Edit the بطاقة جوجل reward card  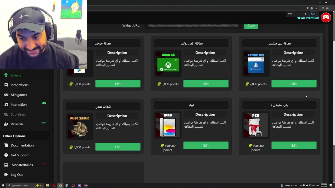118,84
